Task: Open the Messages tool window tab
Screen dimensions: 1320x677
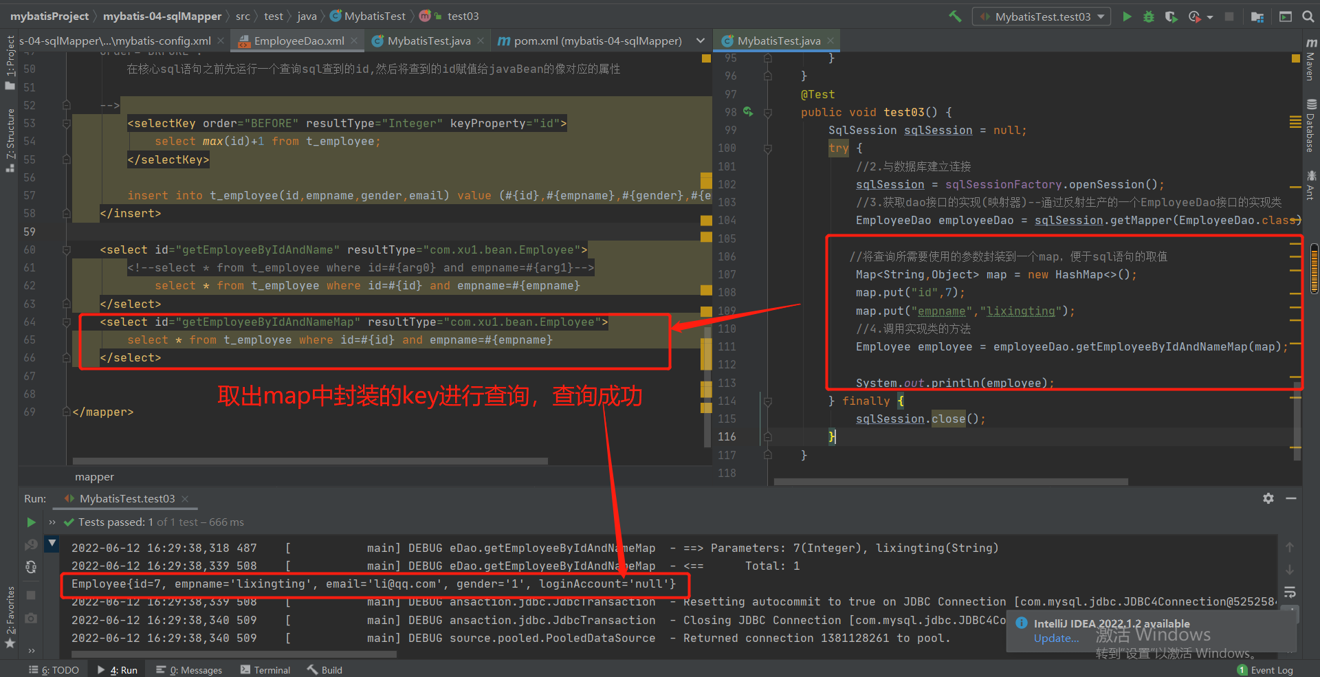Action: coord(189,670)
